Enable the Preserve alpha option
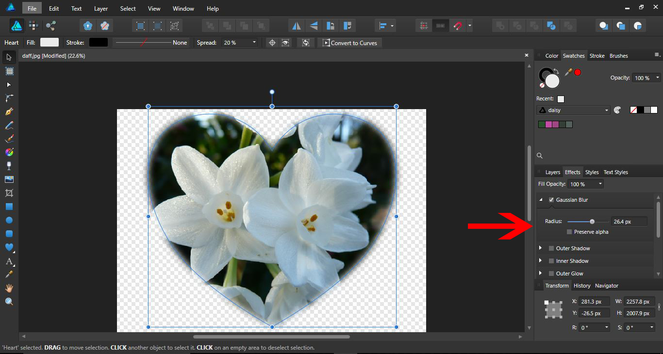Viewport: 663px width, 354px height. coord(569,232)
